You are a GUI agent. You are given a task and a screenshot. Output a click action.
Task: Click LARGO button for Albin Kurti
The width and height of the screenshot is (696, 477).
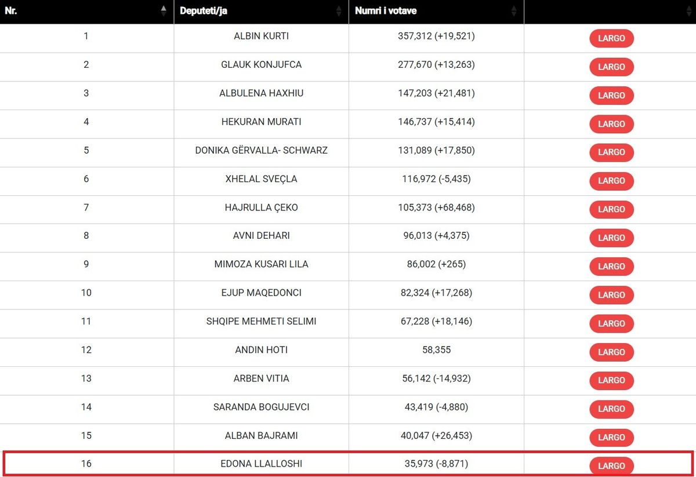coord(611,38)
